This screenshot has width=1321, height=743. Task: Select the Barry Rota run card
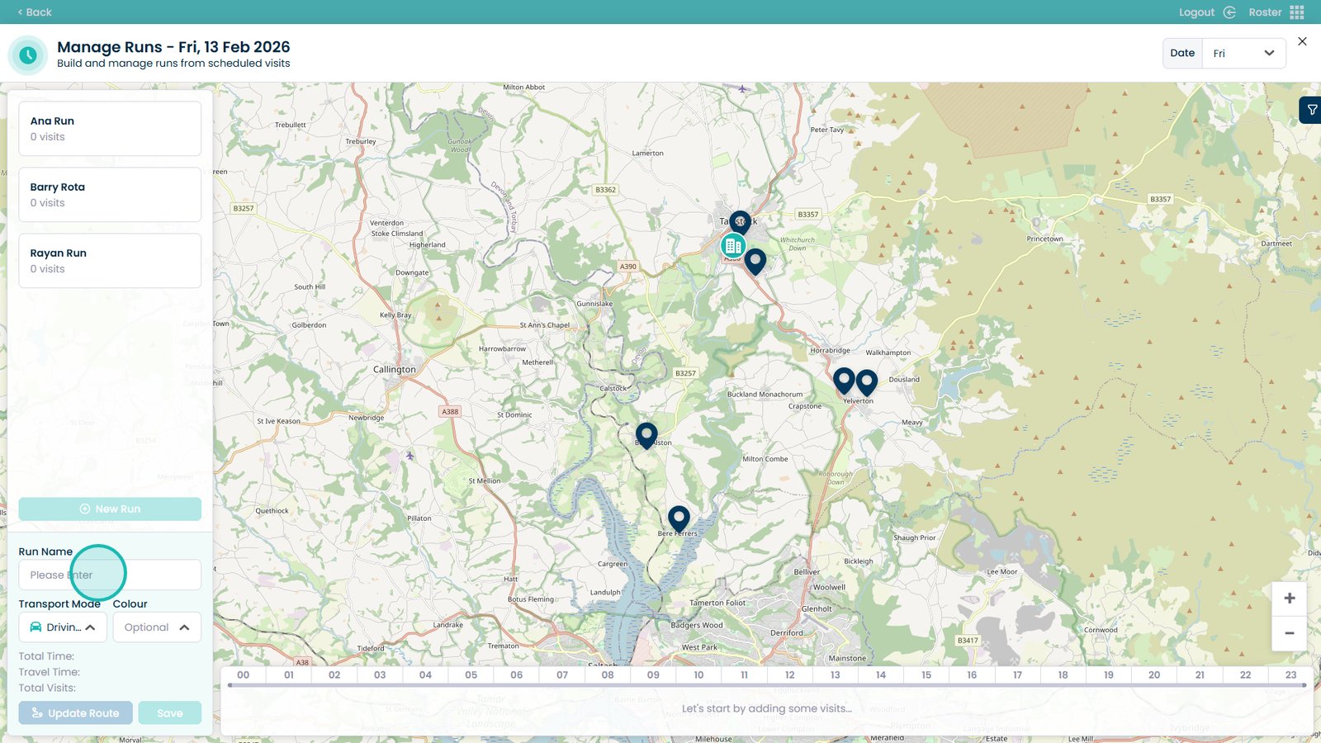[x=110, y=195]
